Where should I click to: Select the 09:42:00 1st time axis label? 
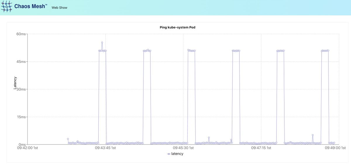27,148
